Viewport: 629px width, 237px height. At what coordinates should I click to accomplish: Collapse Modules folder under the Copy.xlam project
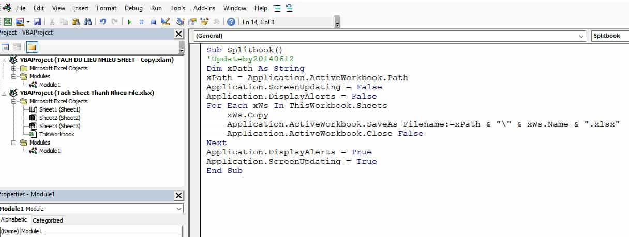pos(14,76)
